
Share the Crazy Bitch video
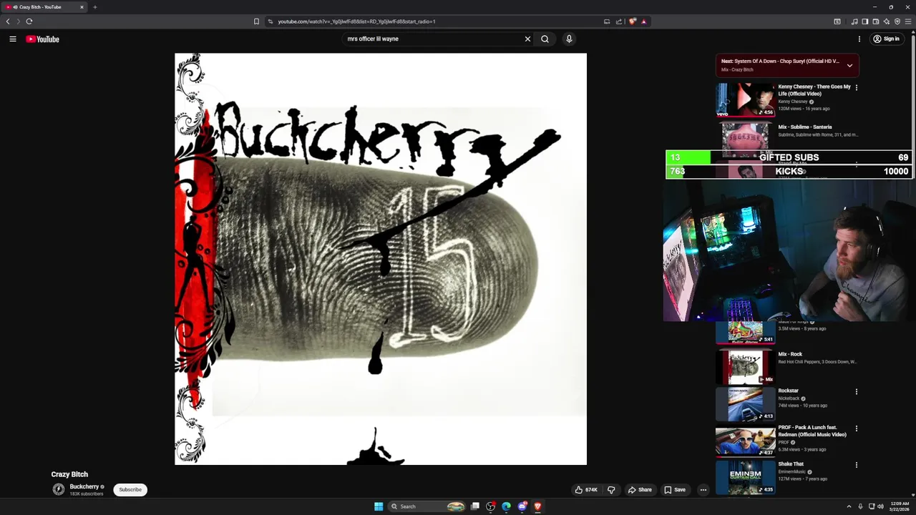640,490
